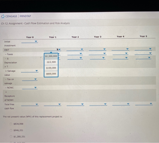159x143 pixels.
Task: Expand the EBIT Year 5 dropdown
Action: pos(143,49)
